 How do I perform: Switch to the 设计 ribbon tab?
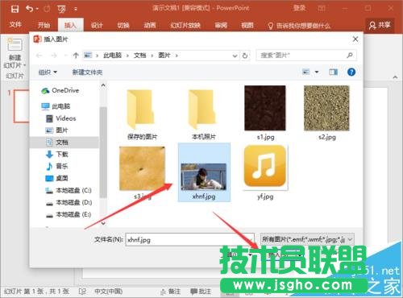click(97, 25)
